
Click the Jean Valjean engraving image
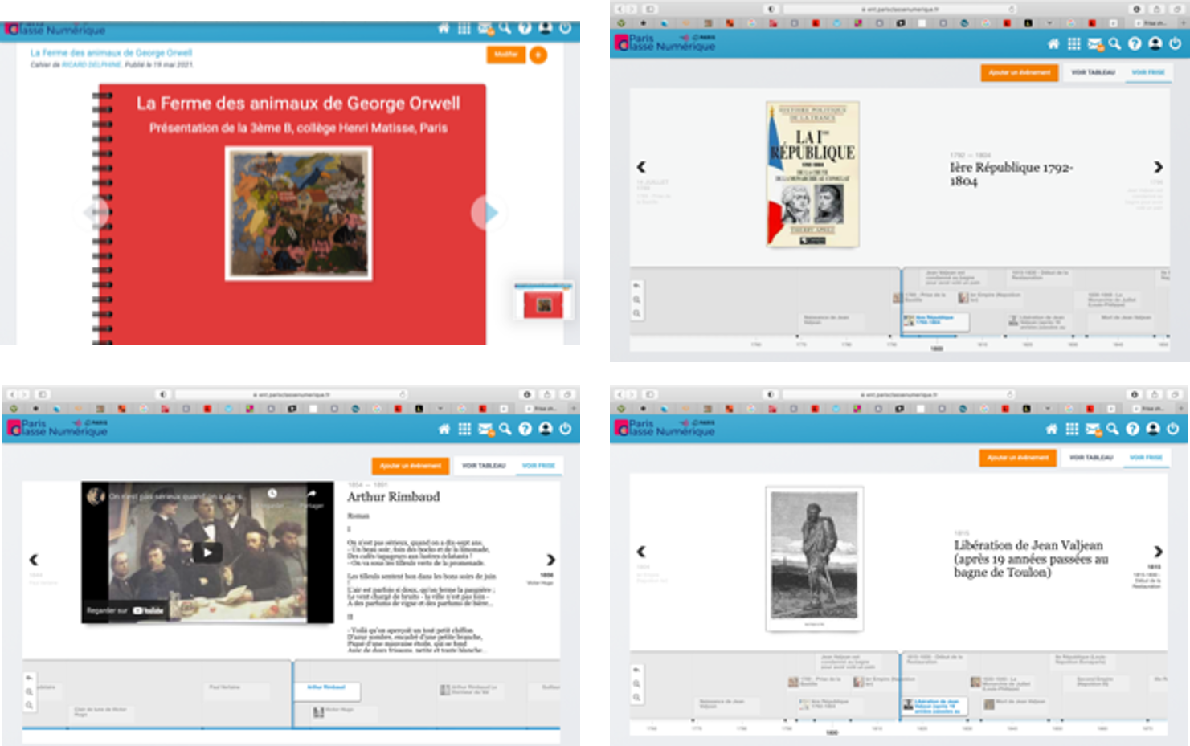point(814,559)
